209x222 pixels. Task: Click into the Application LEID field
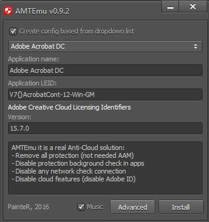tap(105, 94)
